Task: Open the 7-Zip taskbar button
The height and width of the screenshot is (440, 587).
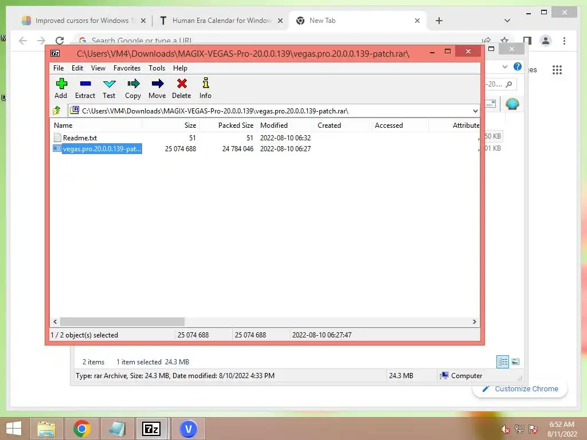Action: tap(152, 429)
